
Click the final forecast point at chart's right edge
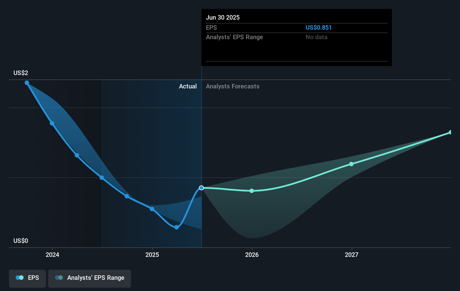coord(450,132)
